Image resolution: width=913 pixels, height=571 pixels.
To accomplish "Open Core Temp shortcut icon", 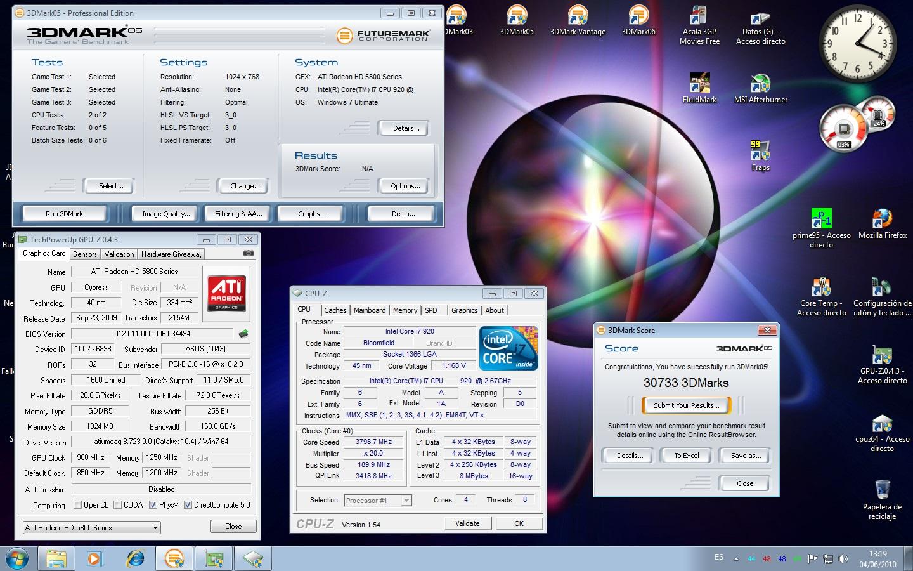I will [x=821, y=296].
